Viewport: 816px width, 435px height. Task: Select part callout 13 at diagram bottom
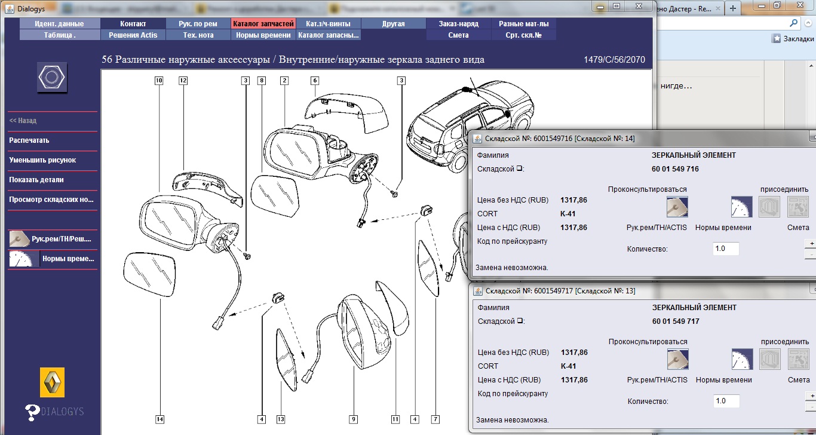(x=282, y=419)
